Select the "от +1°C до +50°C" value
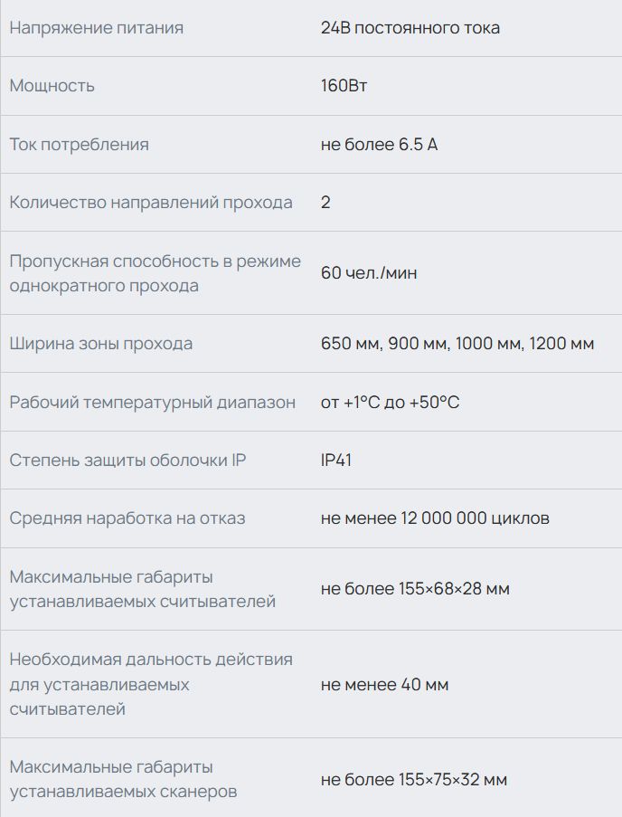Screen dimensions: 622x817 click(390, 403)
